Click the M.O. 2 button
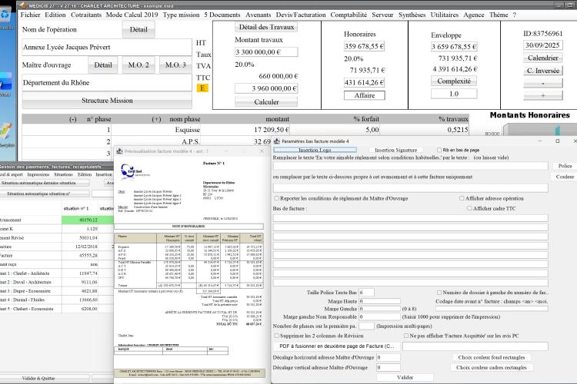Viewport: 577px width, 384px height. pyautogui.click(x=138, y=65)
